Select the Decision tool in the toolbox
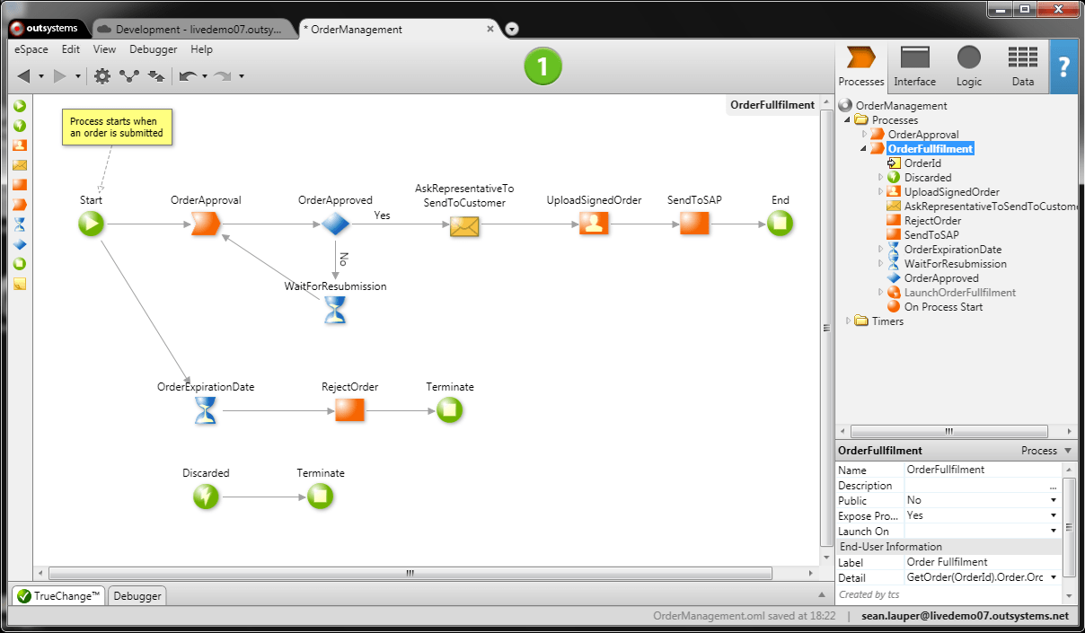This screenshot has width=1085, height=633. pos(19,244)
